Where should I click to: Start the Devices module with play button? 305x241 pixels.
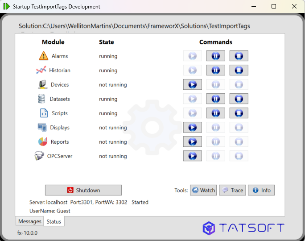tap(192, 84)
